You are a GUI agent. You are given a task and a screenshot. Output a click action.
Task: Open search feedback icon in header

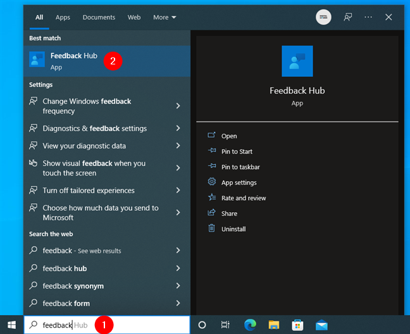347,17
